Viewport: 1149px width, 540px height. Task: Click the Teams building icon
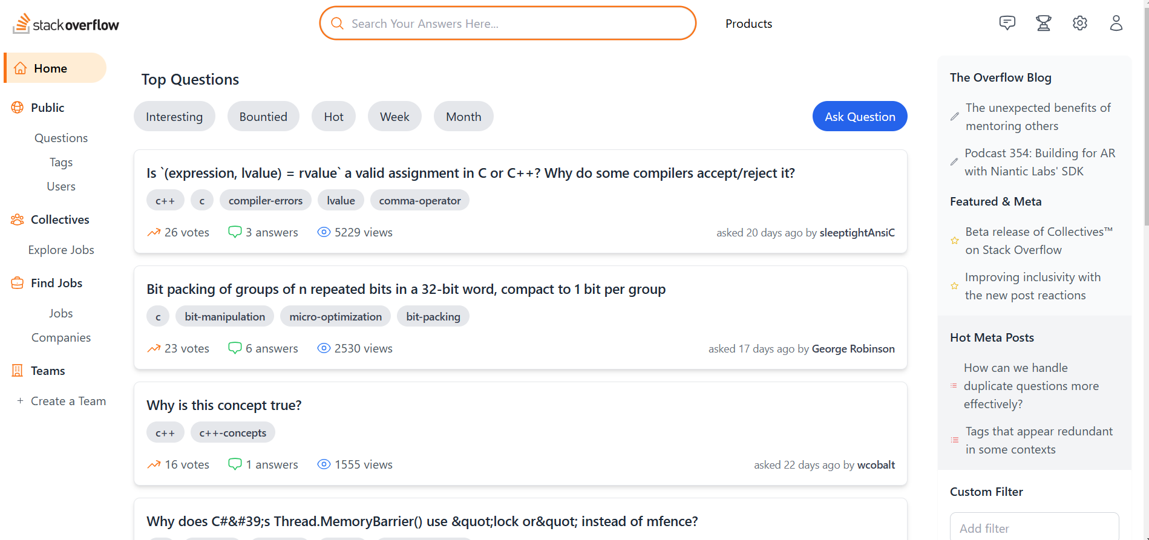pos(18,371)
